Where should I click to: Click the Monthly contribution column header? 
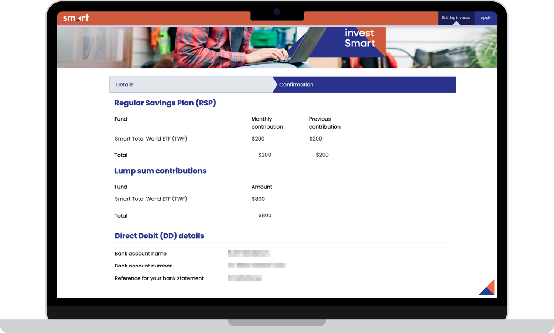tap(267, 123)
